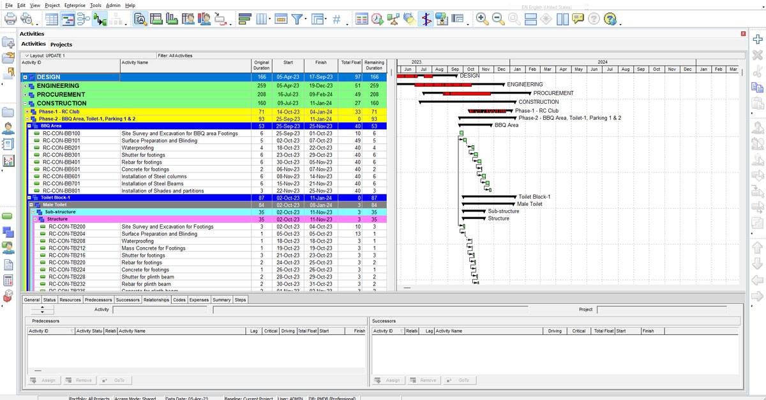Sort by the Original Duration column header

coord(261,65)
